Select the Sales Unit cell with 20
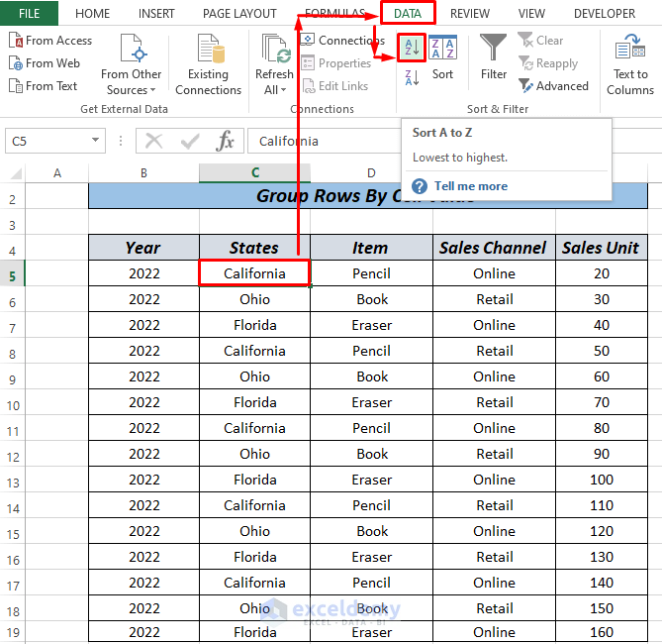The height and width of the screenshot is (644, 662). coord(601,273)
